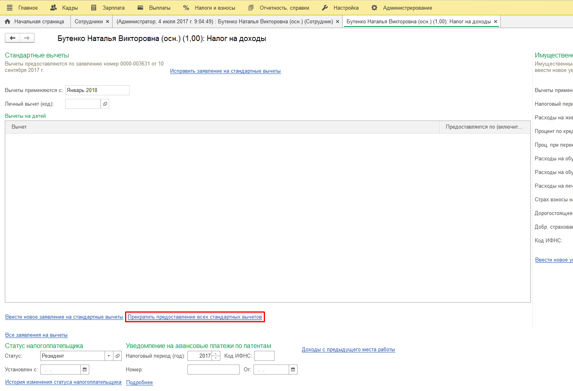
Task: Close the Сотрудники tab
Action: [x=107, y=22]
